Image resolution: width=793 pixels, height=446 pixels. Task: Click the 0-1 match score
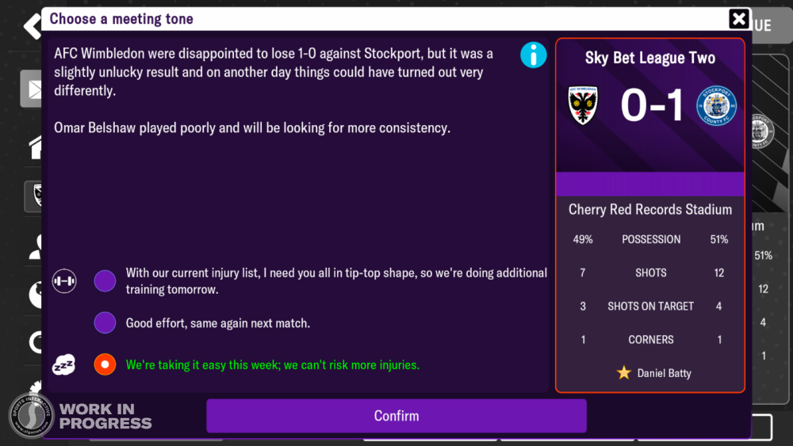651,105
